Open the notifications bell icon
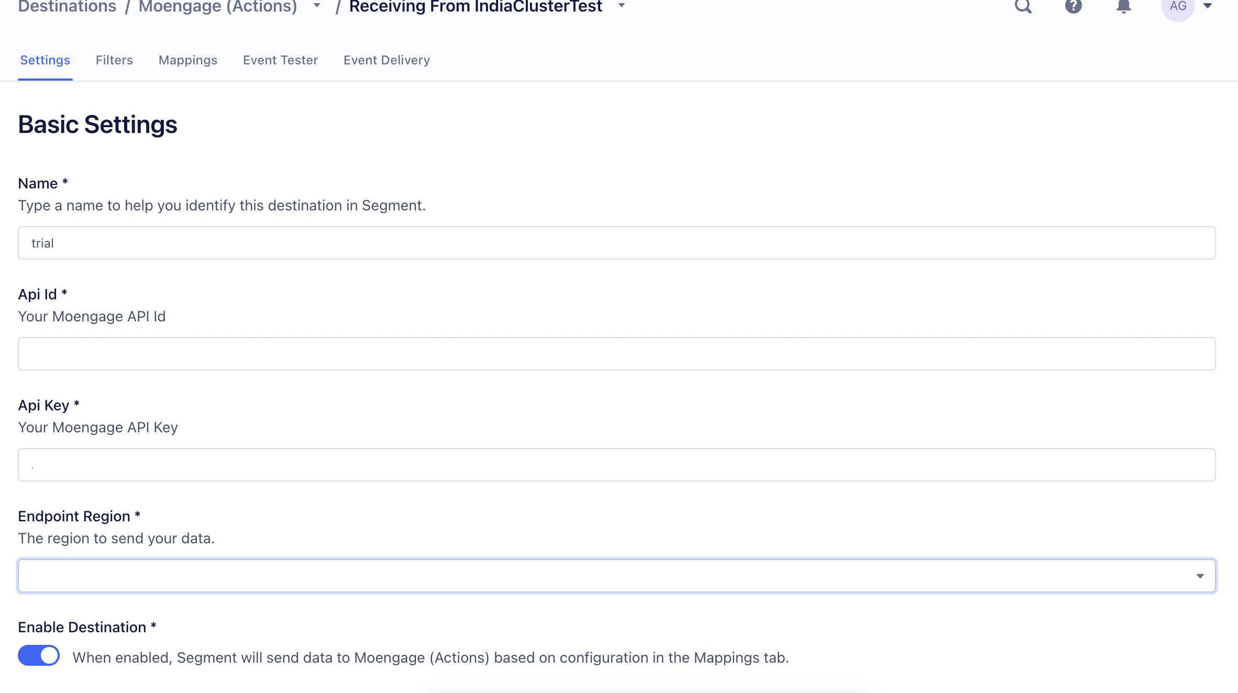Image resolution: width=1238 pixels, height=693 pixels. point(1123,6)
